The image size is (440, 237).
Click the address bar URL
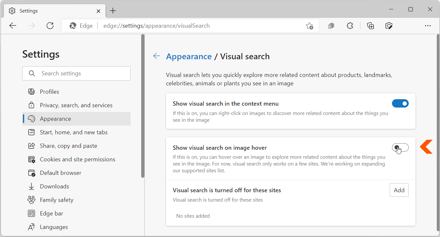(156, 26)
